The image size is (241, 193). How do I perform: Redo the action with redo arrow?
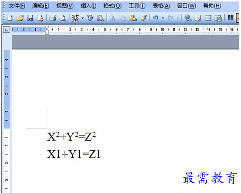[x=171, y=18]
